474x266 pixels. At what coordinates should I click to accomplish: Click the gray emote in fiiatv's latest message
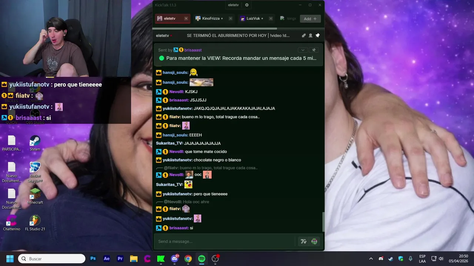tap(186, 209)
